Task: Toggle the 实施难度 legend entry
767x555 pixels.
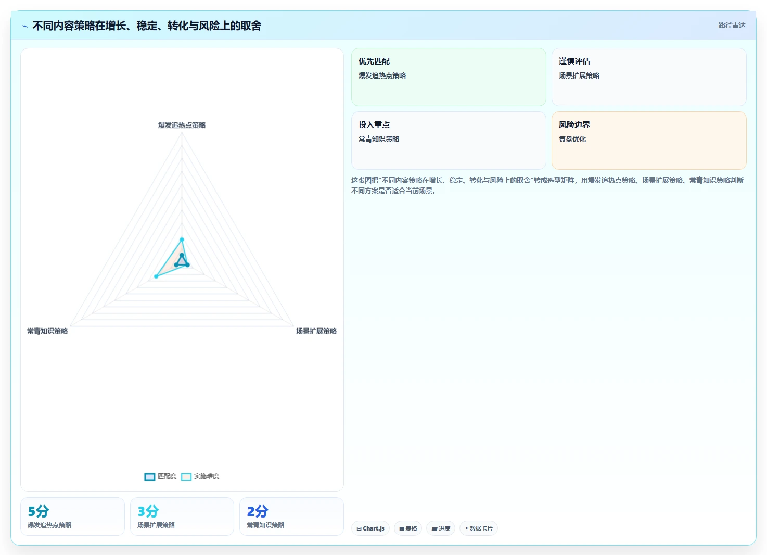Action: point(200,476)
